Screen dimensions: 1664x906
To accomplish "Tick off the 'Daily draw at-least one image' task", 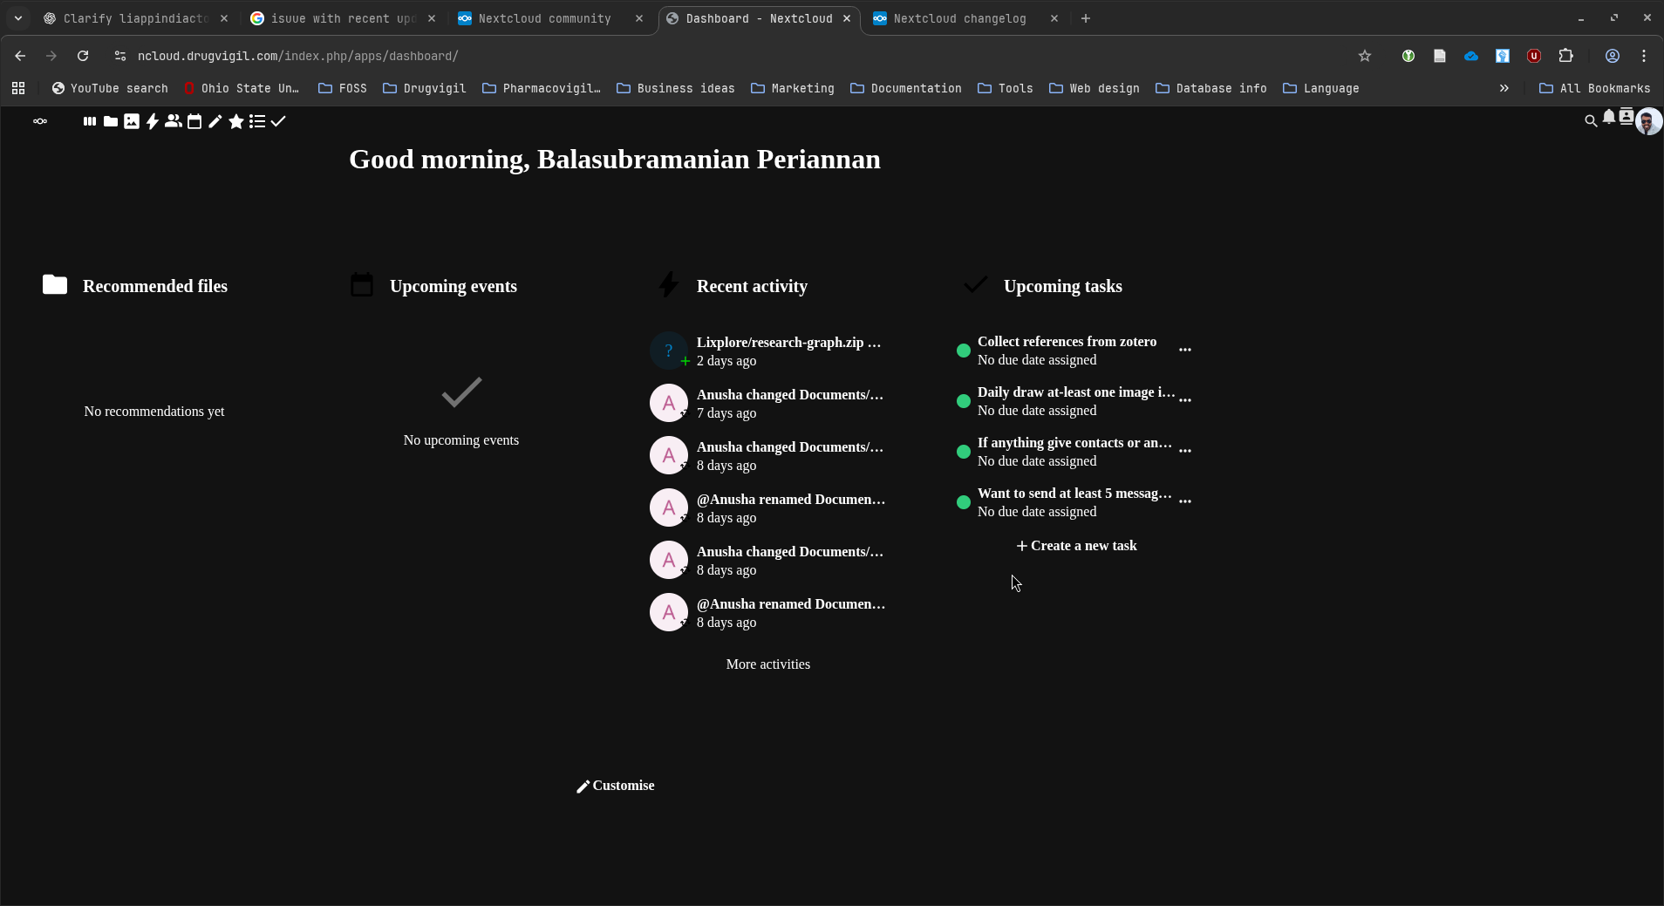I will 964,401.
